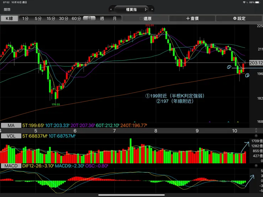Image resolution: width=263 pixels, height=197 pixels.
Task: Switch to the monthly 月 timeframe
Action: (114, 18)
